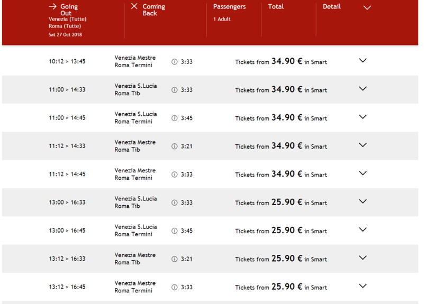Open the Passengers section in header
434x304 pixels.
229,7
